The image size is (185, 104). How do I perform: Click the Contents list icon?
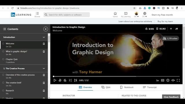[x=5, y=29]
